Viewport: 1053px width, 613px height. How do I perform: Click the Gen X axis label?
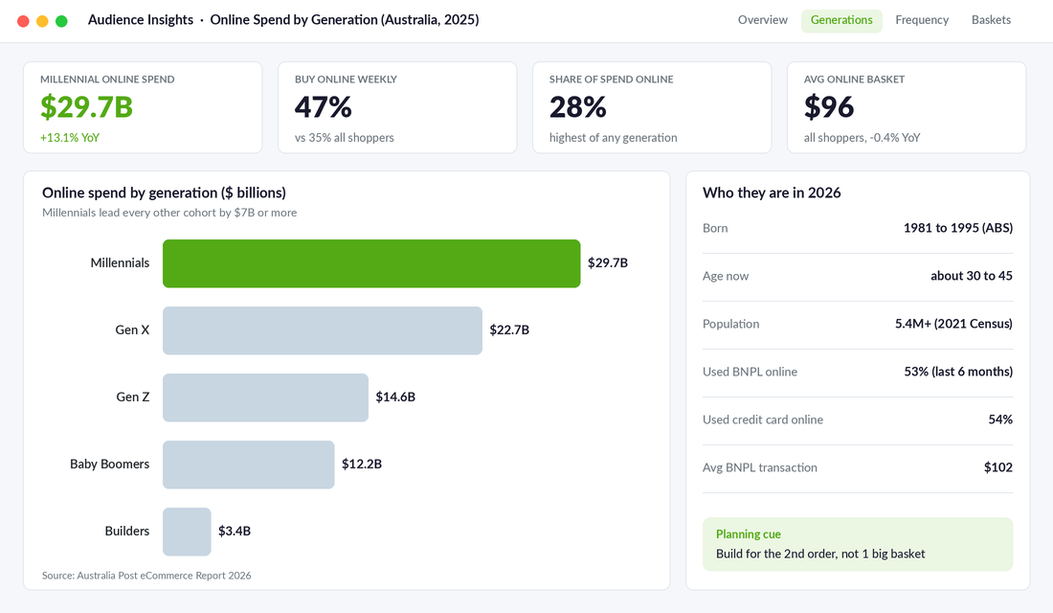(132, 330)
